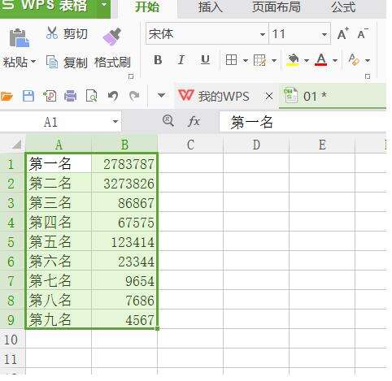Switch to the 开始 ribbon tab
Viewport: 392px width, 381px height.
147,6
